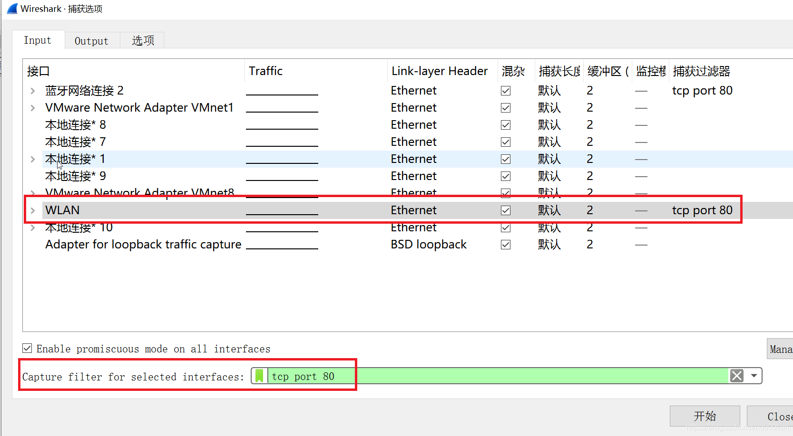This screenshot has width=793, height=436.
Task: Toggle promiscuous checkbox for loopback adapter
Action: coord(506,245)
